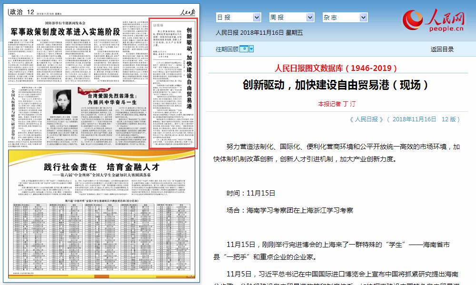Click the date text 人民日报 2018年11月16日 星期五
This screenshot has height=285, width=476.
tap(259, 32)
